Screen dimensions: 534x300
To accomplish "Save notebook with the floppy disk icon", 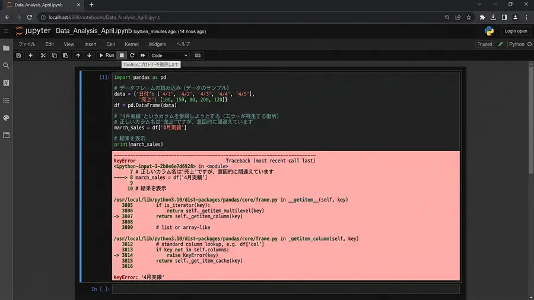I will [x=19, y=56].
